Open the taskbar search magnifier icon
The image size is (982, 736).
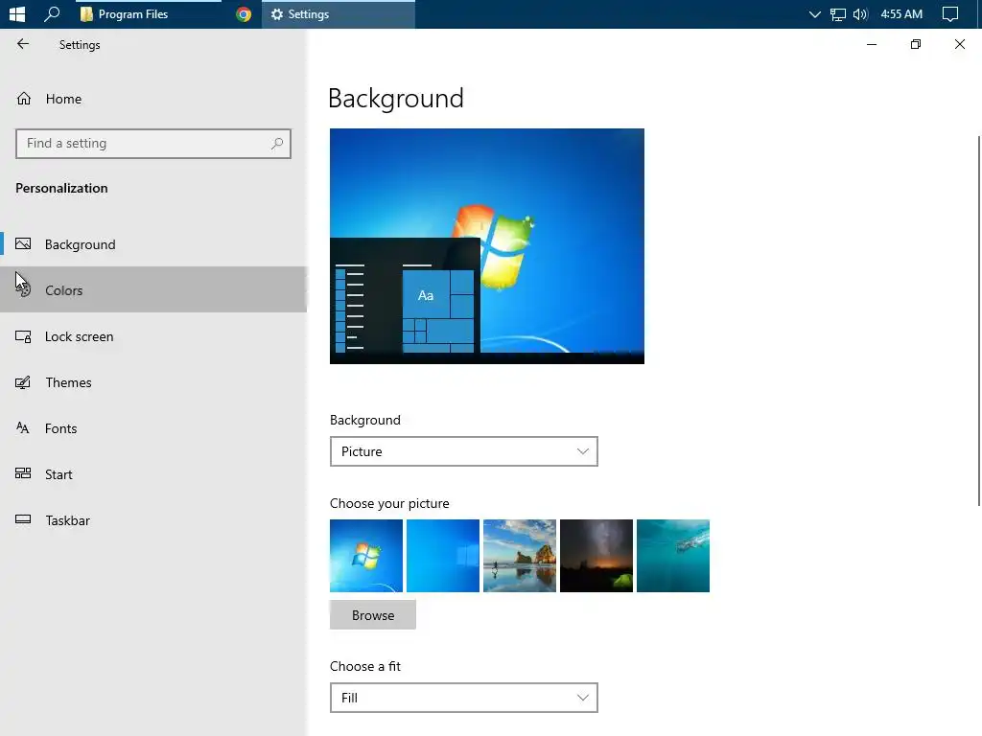52,13
